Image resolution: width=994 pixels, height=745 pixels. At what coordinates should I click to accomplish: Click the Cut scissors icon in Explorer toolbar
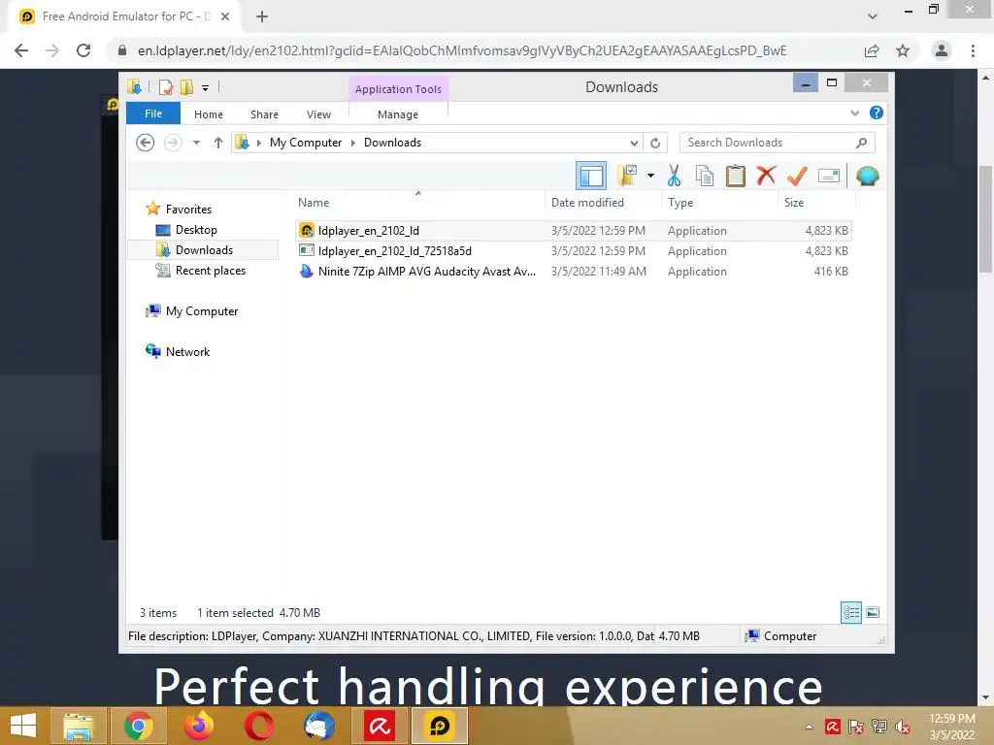coord(674,177)
